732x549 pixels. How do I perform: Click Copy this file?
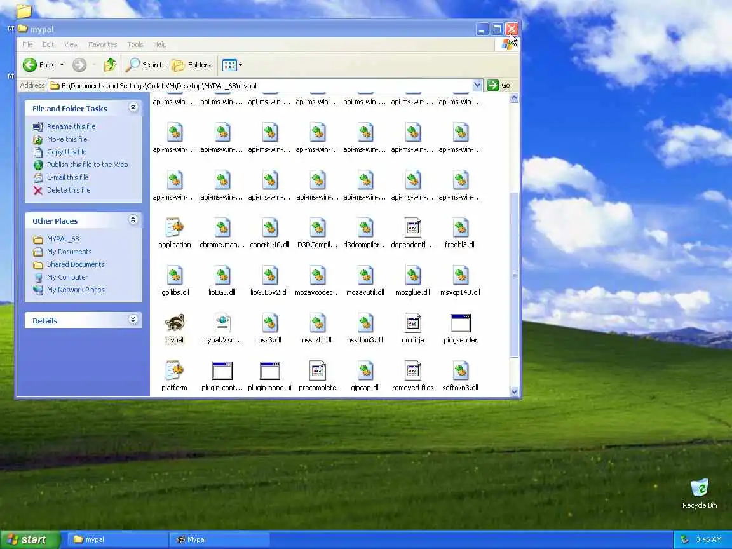click(x=67, y=152)
